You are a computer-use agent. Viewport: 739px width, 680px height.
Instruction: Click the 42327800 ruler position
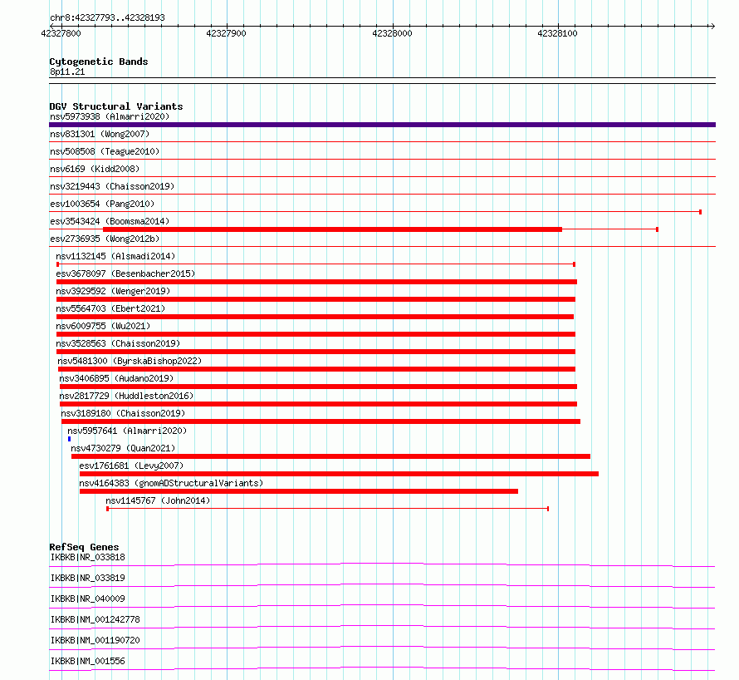pyautogui.click(x=61, y=33)
